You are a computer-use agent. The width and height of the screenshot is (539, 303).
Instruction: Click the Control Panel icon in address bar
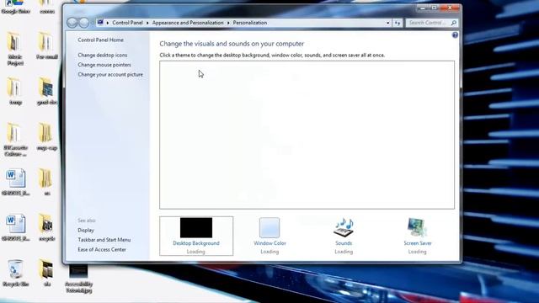(100, 23)
